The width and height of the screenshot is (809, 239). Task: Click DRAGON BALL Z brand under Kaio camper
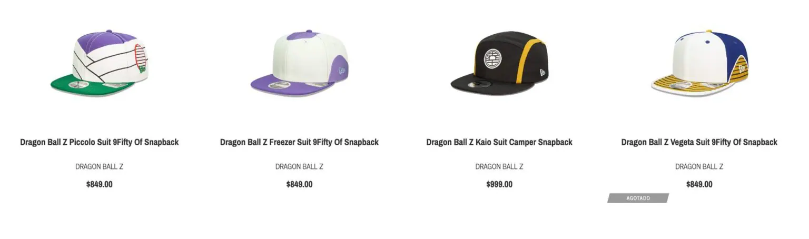pos(499,167)
